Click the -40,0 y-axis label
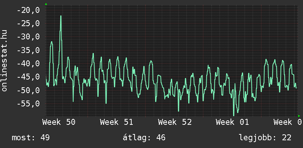 coord(28,64)
